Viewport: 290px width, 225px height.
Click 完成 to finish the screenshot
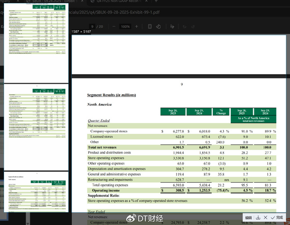277,218
